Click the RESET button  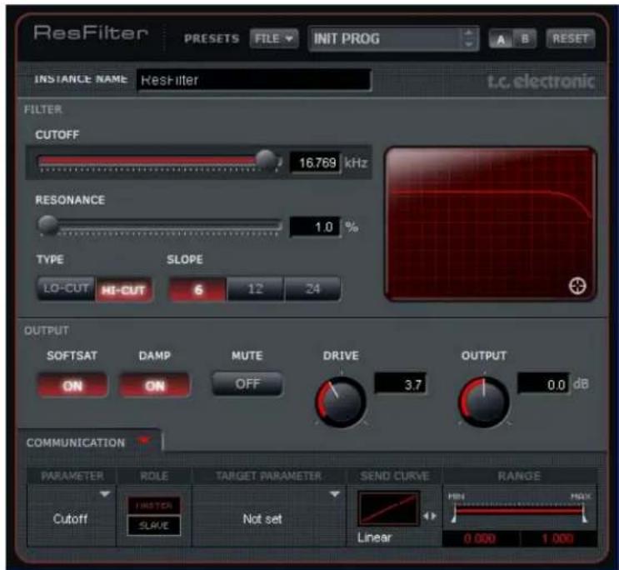[x=570, y=38]
